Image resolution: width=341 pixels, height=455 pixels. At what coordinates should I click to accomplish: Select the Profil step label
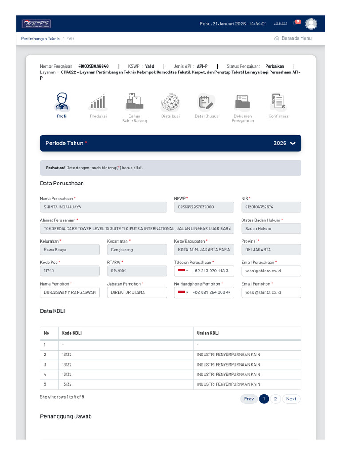62,116
